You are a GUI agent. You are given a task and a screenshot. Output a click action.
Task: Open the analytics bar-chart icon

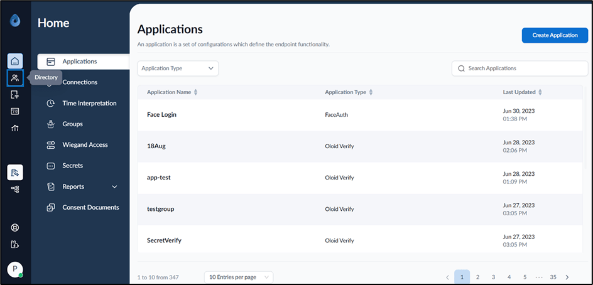15,128
